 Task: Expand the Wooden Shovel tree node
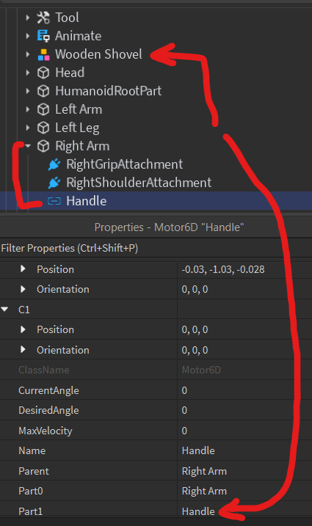28,54
